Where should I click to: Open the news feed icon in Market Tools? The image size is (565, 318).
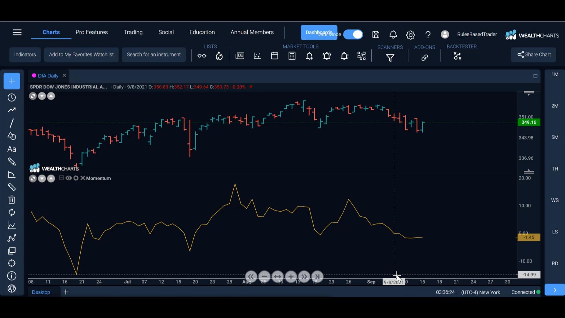[x=240, y=56]
